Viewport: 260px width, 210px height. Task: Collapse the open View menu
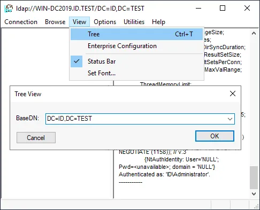79,22
